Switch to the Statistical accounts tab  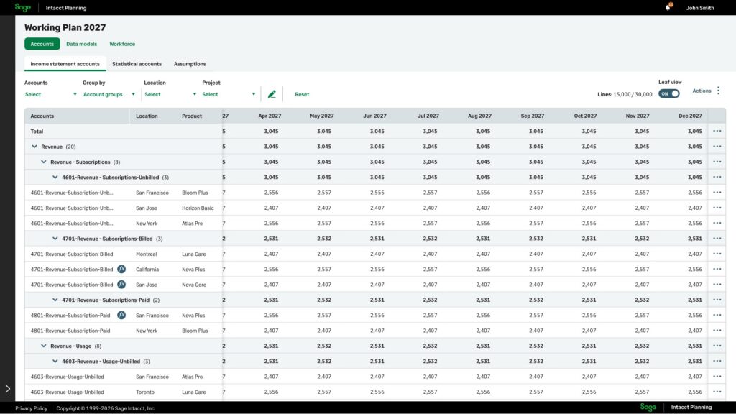[x=137, y=64]
